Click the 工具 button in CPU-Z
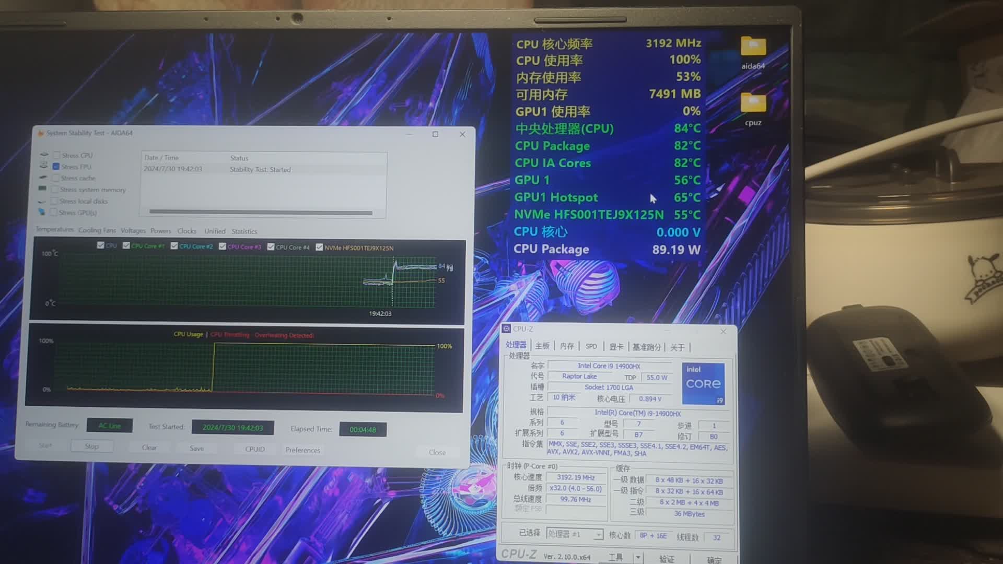Viewport: 1003px width, 564px height. pos(615,557)
